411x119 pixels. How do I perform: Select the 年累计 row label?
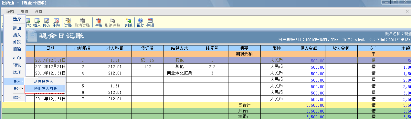click(244, 116)
